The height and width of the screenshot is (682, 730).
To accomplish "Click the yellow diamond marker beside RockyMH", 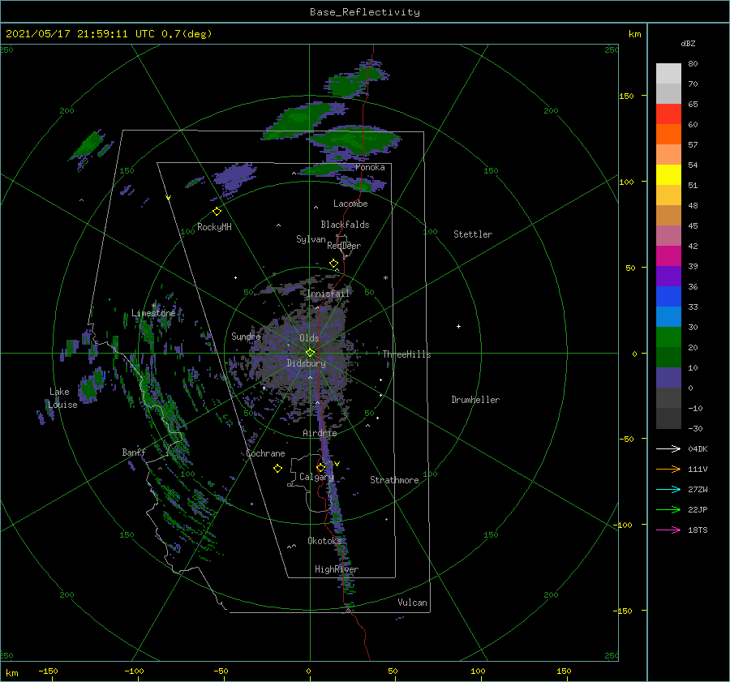I will [x=217, y=212].
